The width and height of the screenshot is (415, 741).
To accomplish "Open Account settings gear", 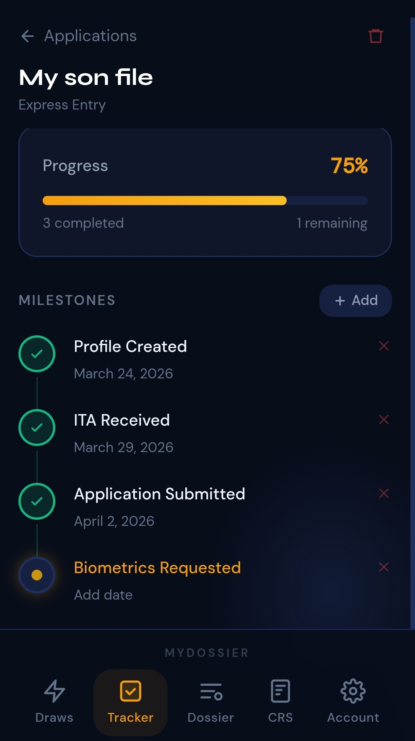I will pos(353,701).
